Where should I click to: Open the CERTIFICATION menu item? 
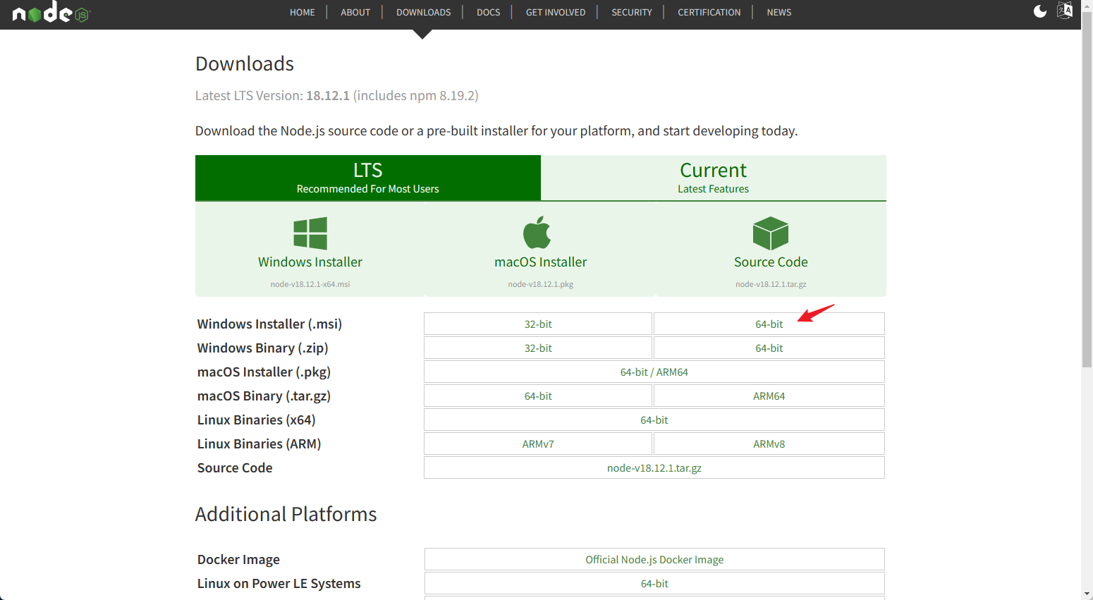[709, 12]
